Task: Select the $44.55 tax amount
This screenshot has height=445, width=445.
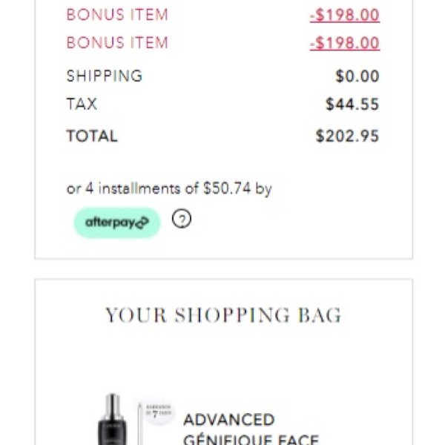Action: pyautogui.click(x=352, y=104)
